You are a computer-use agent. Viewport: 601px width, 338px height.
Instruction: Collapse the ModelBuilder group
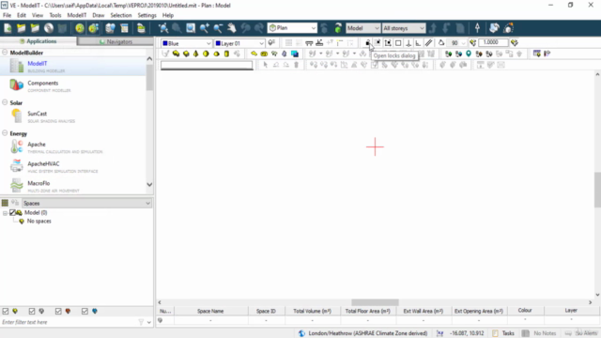click(5, 53)
